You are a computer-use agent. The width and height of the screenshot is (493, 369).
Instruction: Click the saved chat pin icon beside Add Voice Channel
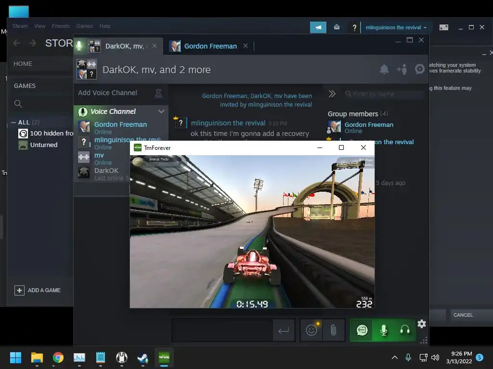pos(158,93)
